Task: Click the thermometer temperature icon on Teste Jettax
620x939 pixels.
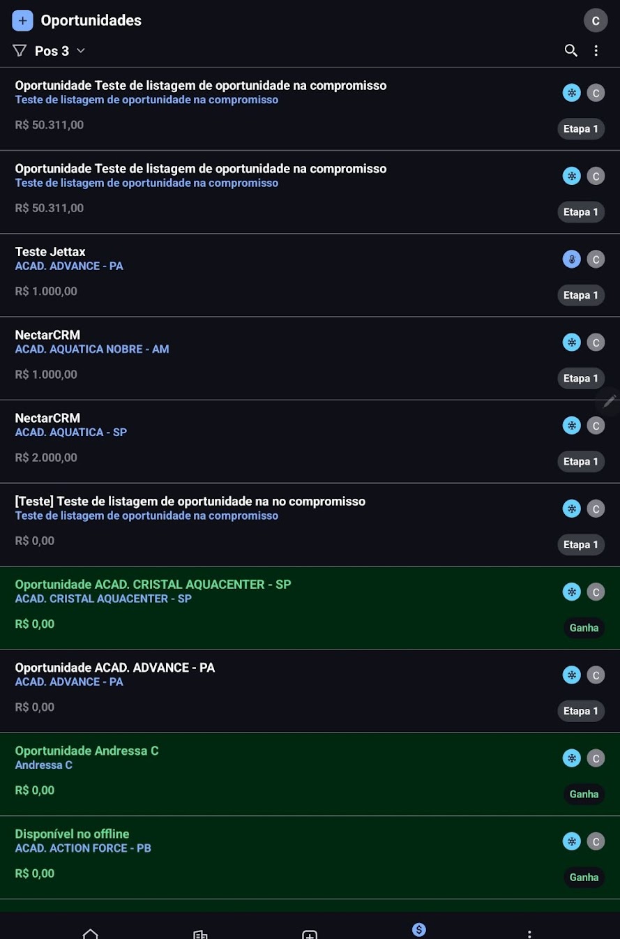Action: [571, 260]
